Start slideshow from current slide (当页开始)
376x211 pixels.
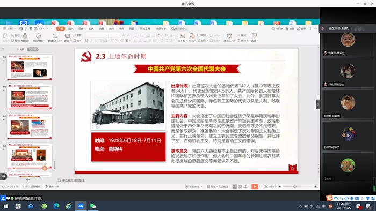38,37
